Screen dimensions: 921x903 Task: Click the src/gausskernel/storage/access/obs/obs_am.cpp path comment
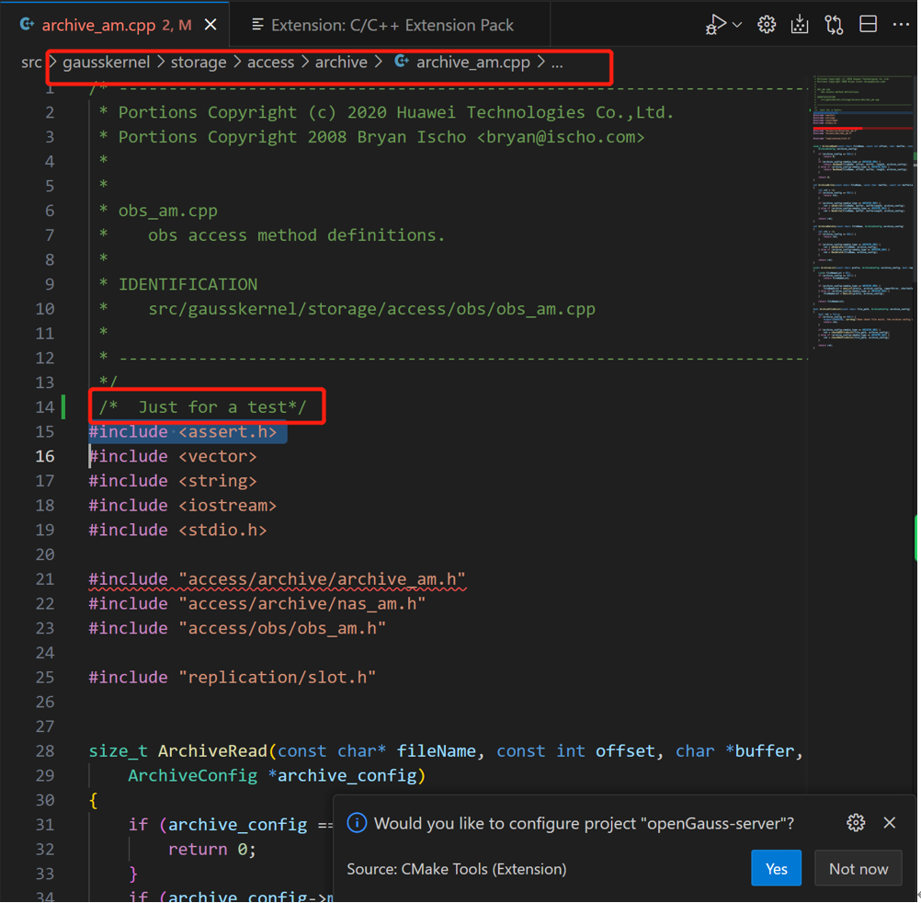click(x=372, y=309)
